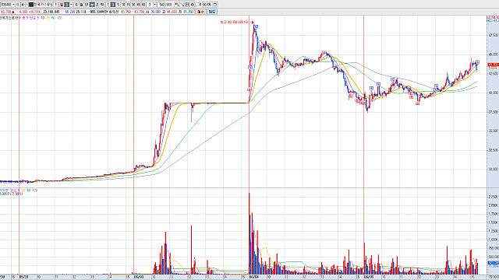Click the date field 06/05 in the toolbar
The width and height of the screenshot is (499, 280).
coord(207,5)
